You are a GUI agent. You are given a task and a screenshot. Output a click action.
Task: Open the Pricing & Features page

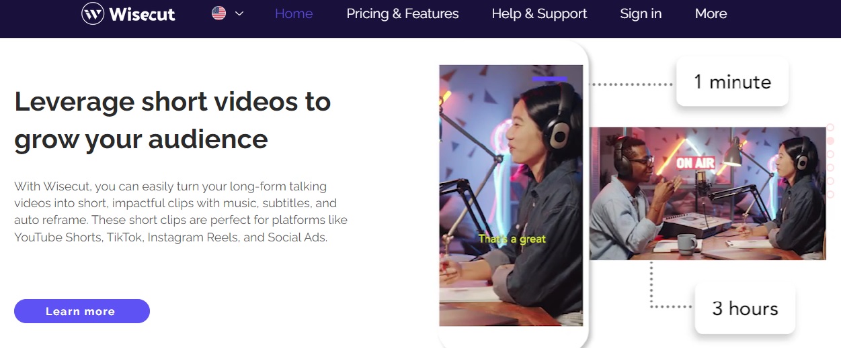click(403, 13)
